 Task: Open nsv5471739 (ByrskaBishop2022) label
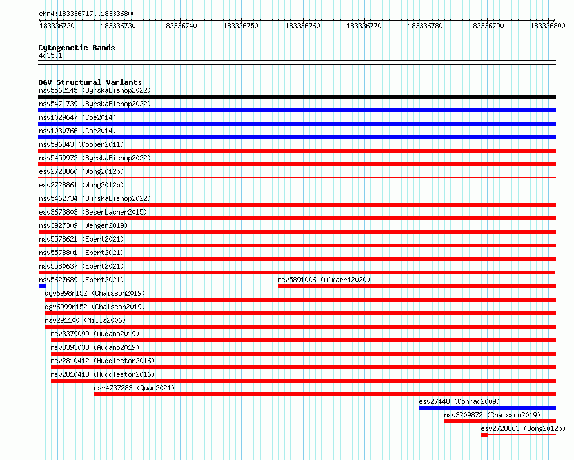(95, 104)
